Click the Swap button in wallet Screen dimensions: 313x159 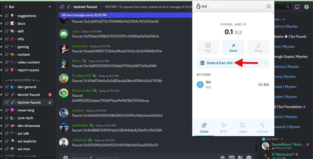click(258, 48)
